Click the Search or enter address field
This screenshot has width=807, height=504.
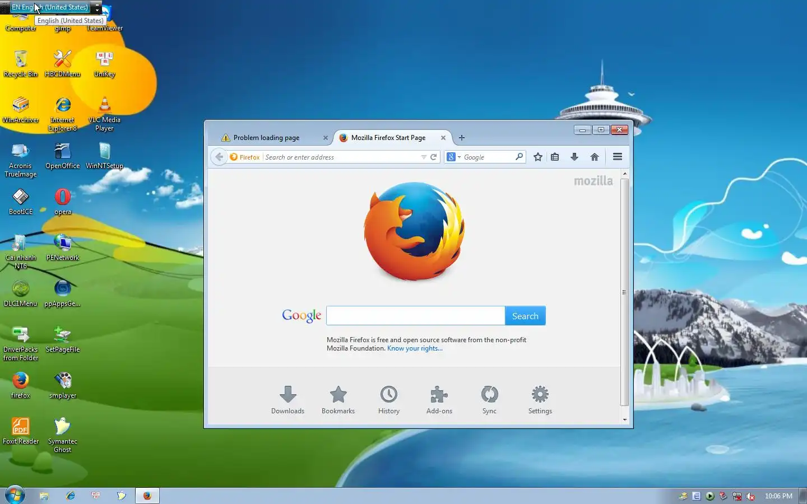342,157
